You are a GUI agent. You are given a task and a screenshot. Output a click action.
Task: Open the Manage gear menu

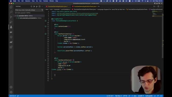11,92
